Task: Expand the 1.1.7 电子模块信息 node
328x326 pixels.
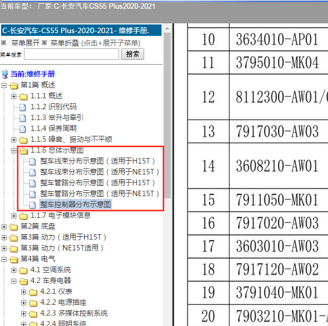Action: coord(14,216)
